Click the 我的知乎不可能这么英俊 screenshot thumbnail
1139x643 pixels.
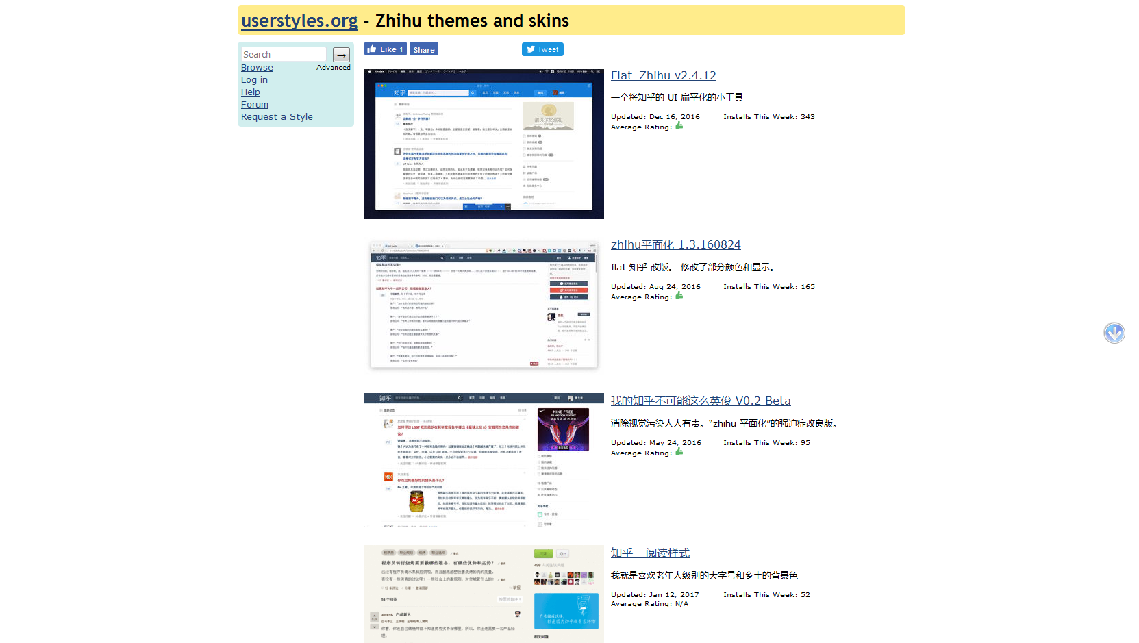pyautogui.click(x=484, y=460)
